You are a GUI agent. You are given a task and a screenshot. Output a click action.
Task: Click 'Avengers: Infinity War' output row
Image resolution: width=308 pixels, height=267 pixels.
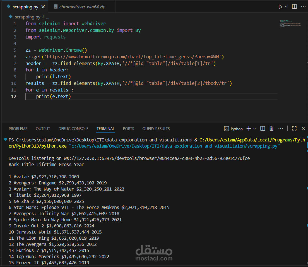[x=64, y=213]
